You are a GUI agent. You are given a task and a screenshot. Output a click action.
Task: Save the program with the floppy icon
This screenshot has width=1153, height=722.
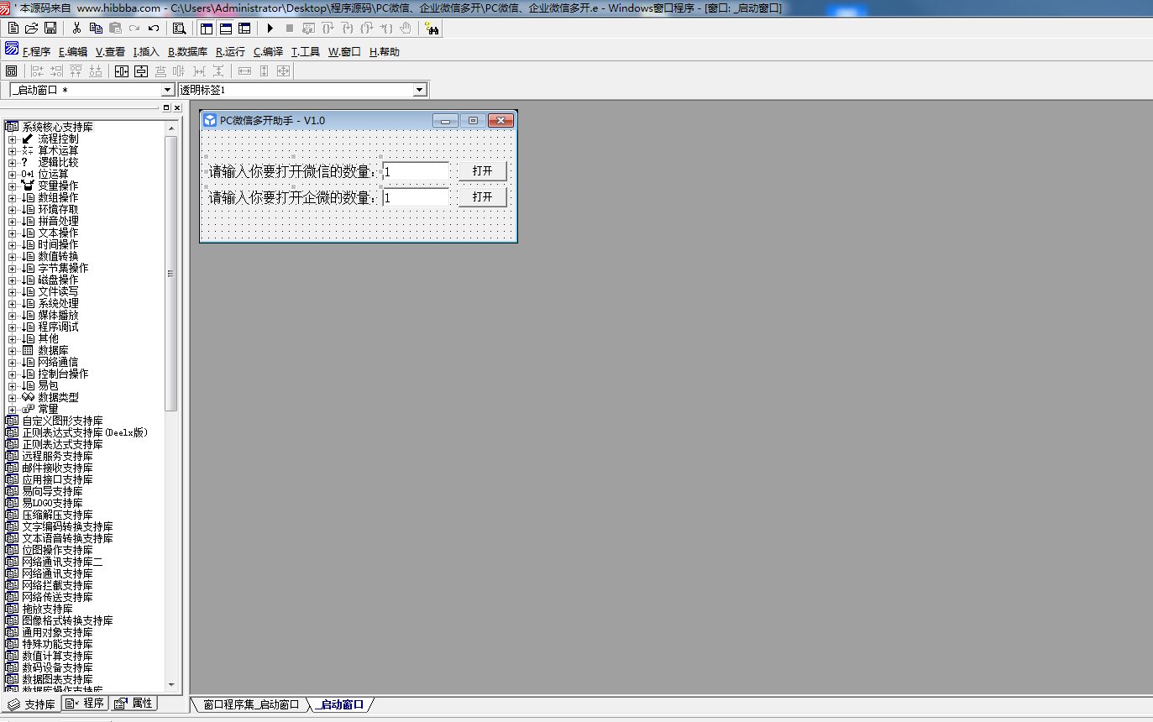click(50, 29)
